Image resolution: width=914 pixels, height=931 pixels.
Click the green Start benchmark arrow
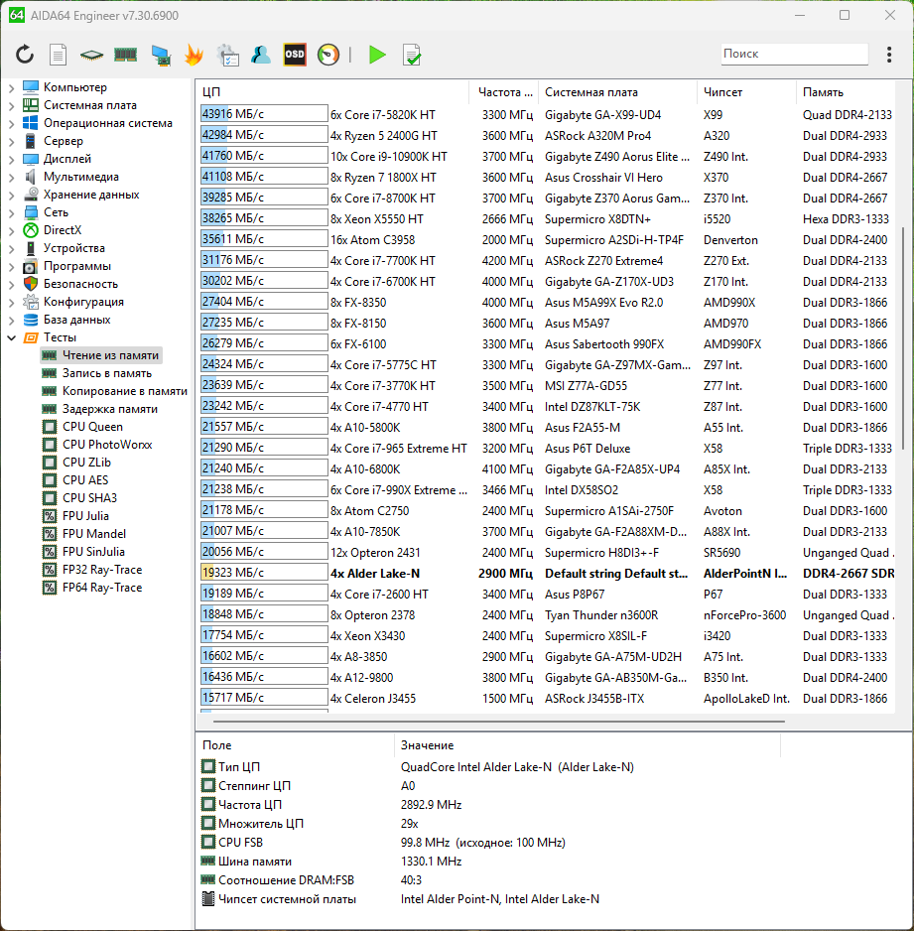pos(377,55)
